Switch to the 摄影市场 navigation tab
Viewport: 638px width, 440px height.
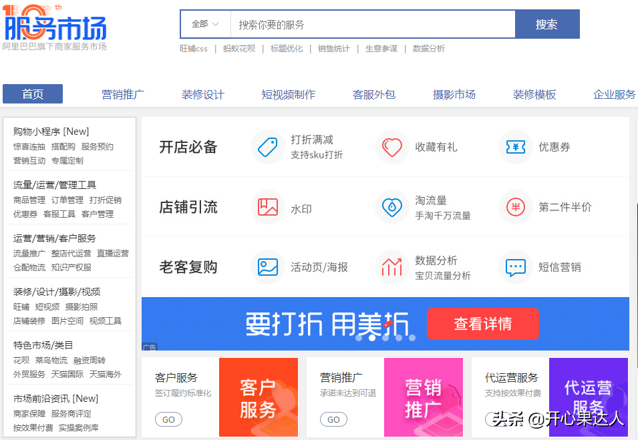click(x=454, y=94)
